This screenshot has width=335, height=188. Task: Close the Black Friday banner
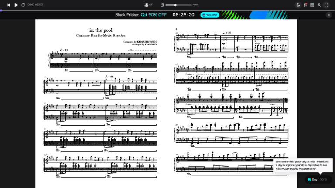(x=329, y=15)
